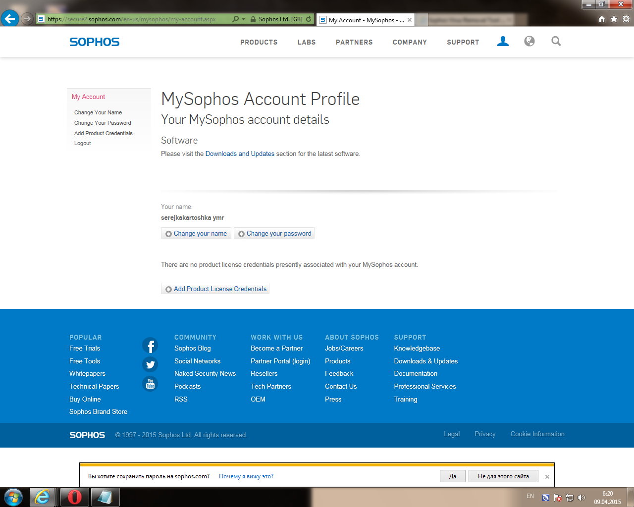Open Free Tools footer link
The height and width of the screenshot is (507, 634).
[x=85, y=361]
